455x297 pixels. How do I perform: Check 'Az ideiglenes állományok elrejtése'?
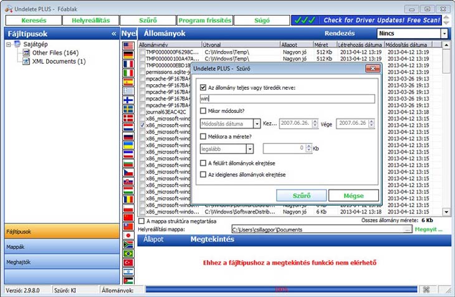coord(203,174)
